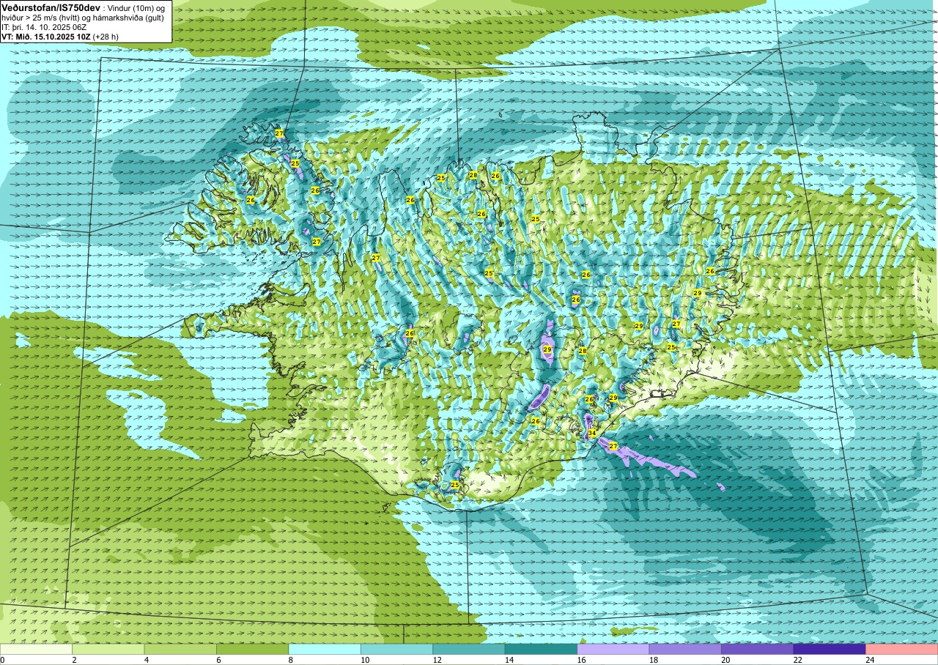Screen dimensions: 938x665
Task: Click the pink above-24 m/s legend swatch
Action: click(x=902, y=649)
